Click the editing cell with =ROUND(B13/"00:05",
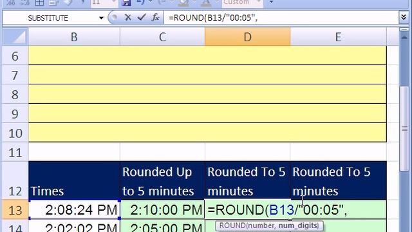 click(247, 209)
